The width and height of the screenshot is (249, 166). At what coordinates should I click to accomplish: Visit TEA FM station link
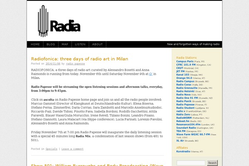point(181,131)
